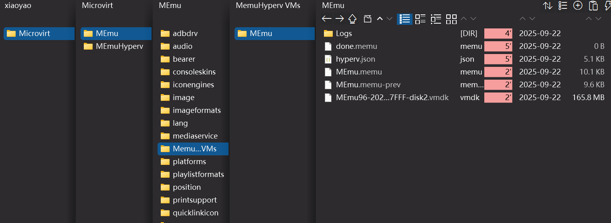
Task: Click the swap up-down arrows icon
Action: tap(547, 6)
